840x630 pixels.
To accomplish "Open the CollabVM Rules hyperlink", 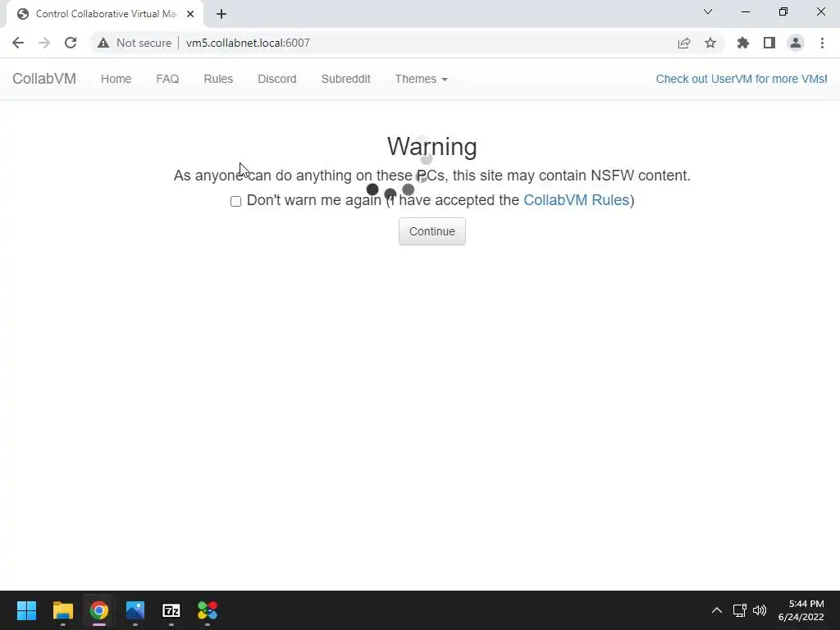I will coord(576,200).
